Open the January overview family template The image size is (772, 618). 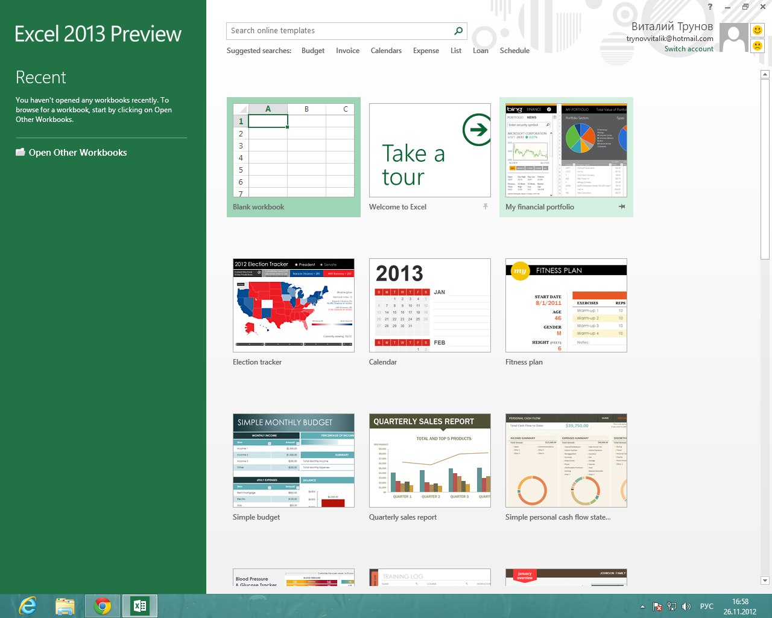point(566,577)
